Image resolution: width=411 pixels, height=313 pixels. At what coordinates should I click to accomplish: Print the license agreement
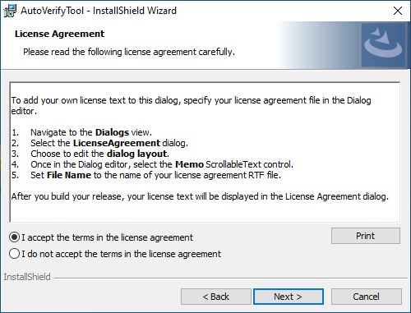366,236
